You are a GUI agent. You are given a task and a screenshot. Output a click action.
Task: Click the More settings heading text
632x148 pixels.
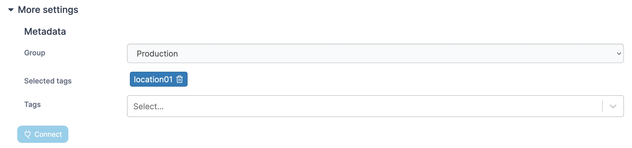48,10
